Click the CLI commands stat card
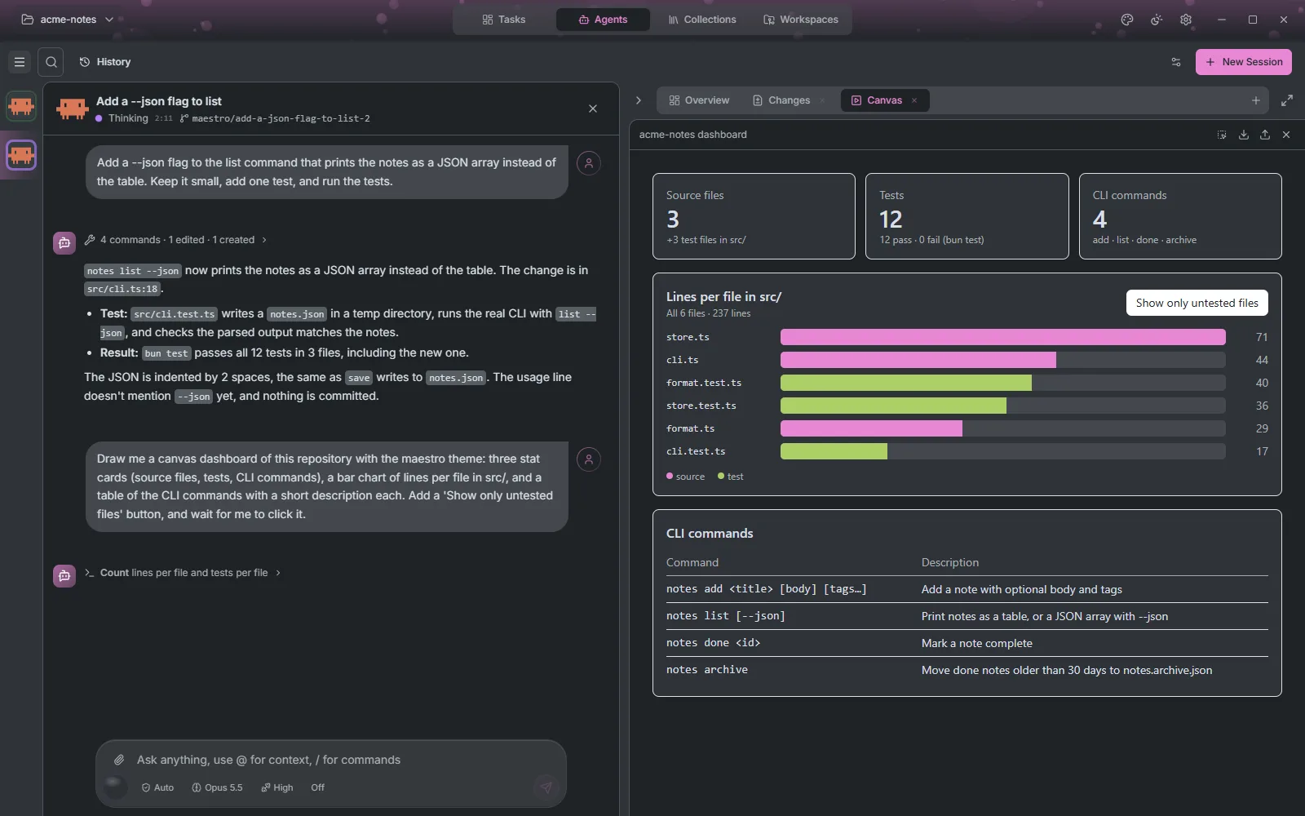The width and height of the screenshot is (1305, 816). click(x=1180, y=216)
